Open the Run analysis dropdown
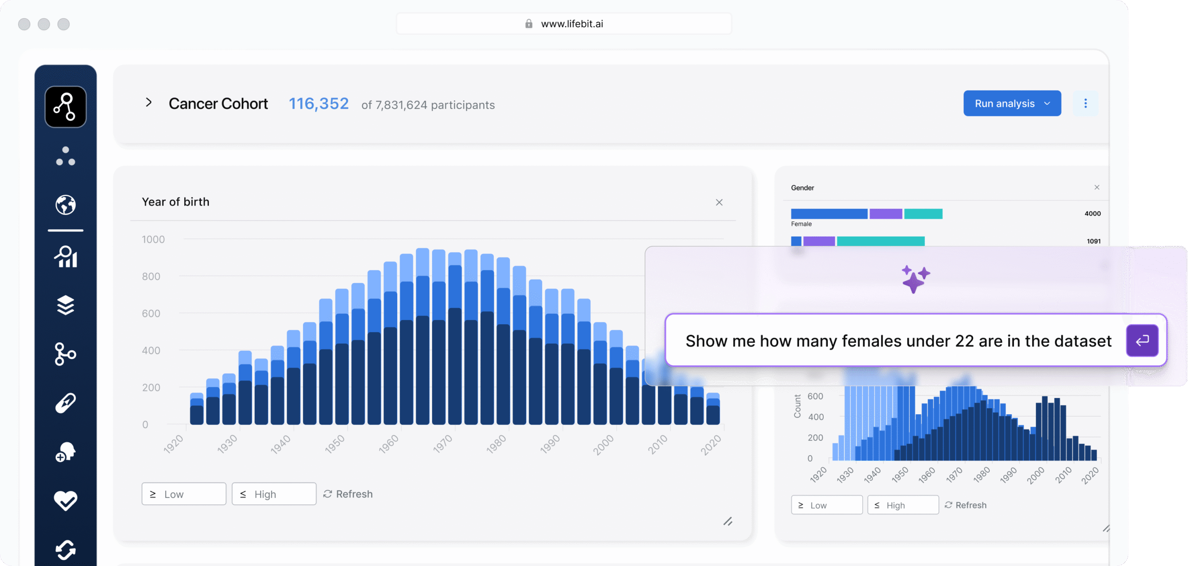Screen dimensions: 1188x566 1012,103
